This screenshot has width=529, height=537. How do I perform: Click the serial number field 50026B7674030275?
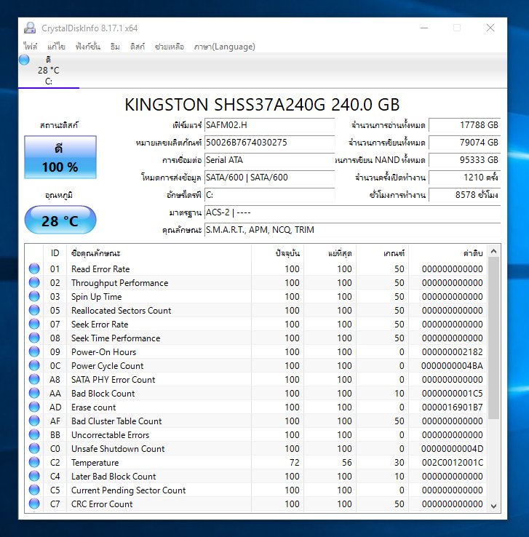coord(269,143)
